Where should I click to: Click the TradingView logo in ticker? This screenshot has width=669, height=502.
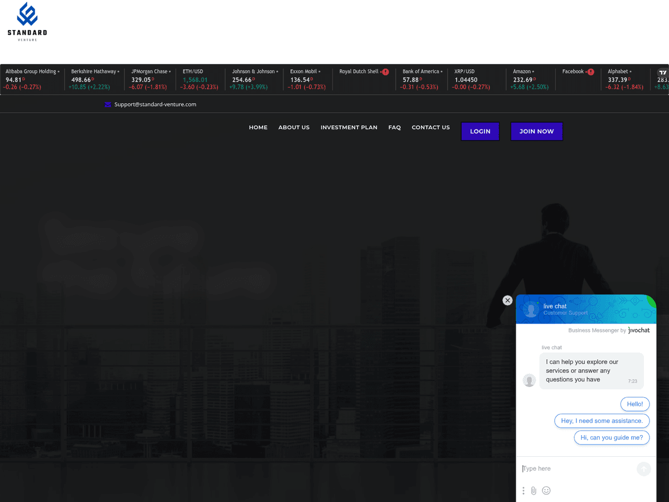click(662, 73)
